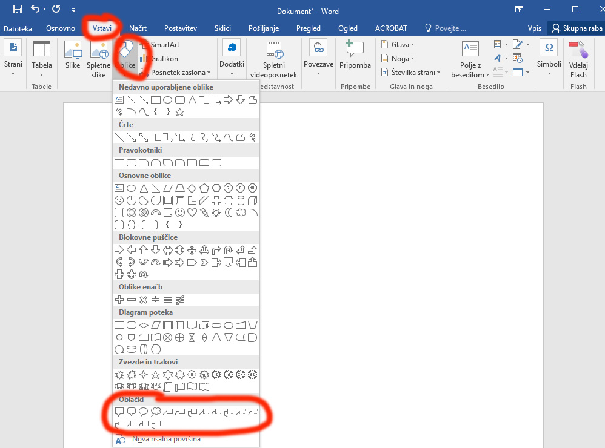Image resolution: width=605 pixels, height=448 pixels.
Task: Insert WordArt with the blue A icon
Action: (x=497, y=58)
